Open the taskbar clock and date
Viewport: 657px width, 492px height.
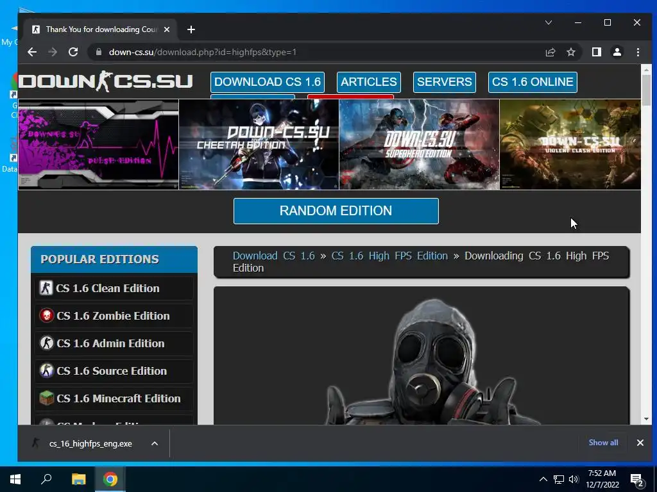pos(602,479)
